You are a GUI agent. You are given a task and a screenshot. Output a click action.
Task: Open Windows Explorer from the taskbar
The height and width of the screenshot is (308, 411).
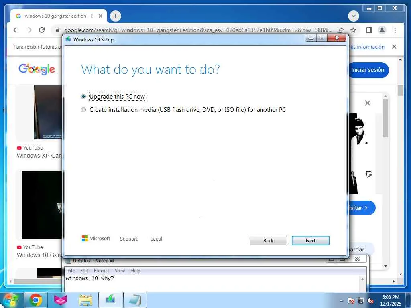(x=85, y=300)
